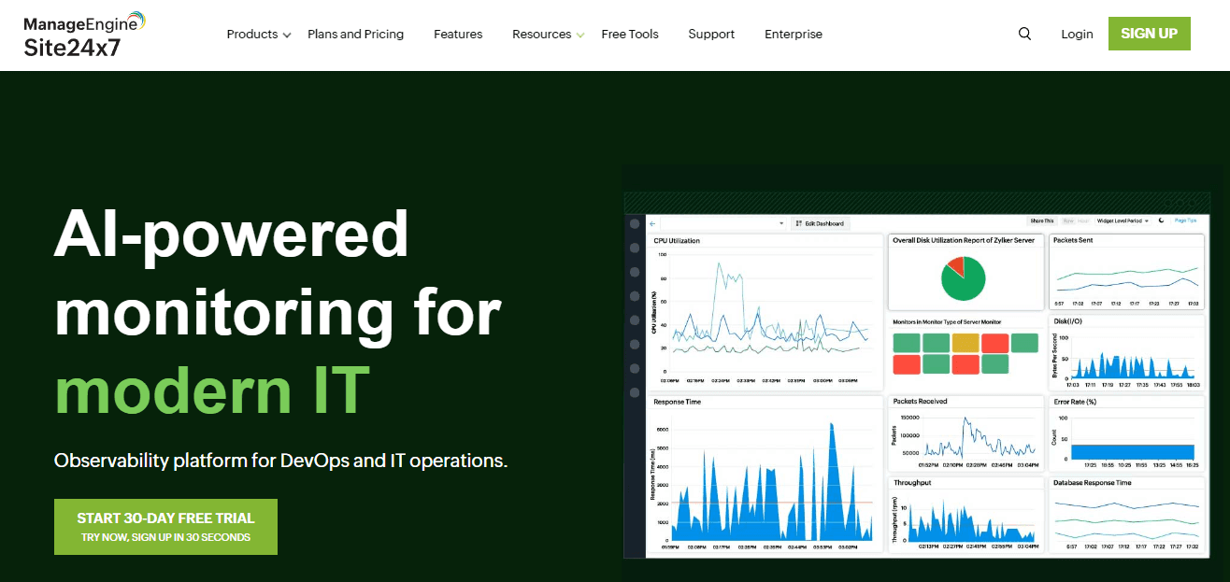The height and width of the screenshot is (582, 1230).
Task: Click the "Error Rate (%)" widget title
Action: [1075, 402]
